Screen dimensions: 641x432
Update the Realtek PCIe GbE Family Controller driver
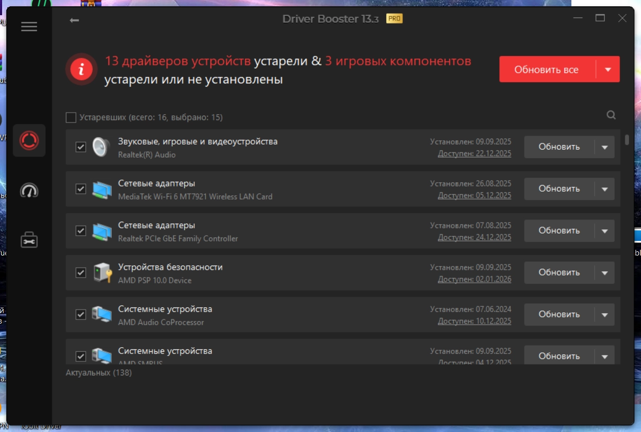click(559, 231)
